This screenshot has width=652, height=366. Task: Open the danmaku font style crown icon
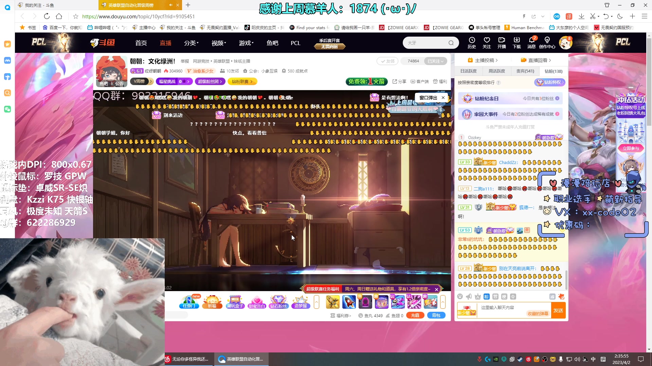478,297
